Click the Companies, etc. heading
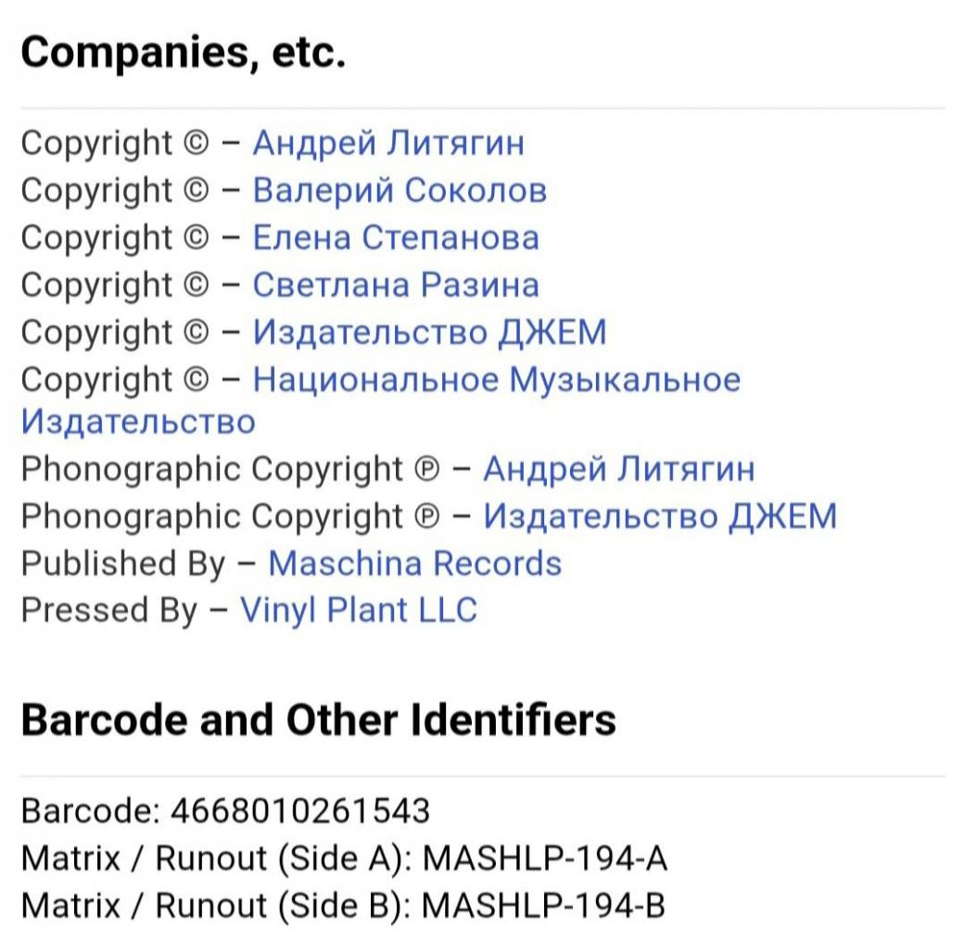Screen dimensions: 965x949 [x=184, y=53]
